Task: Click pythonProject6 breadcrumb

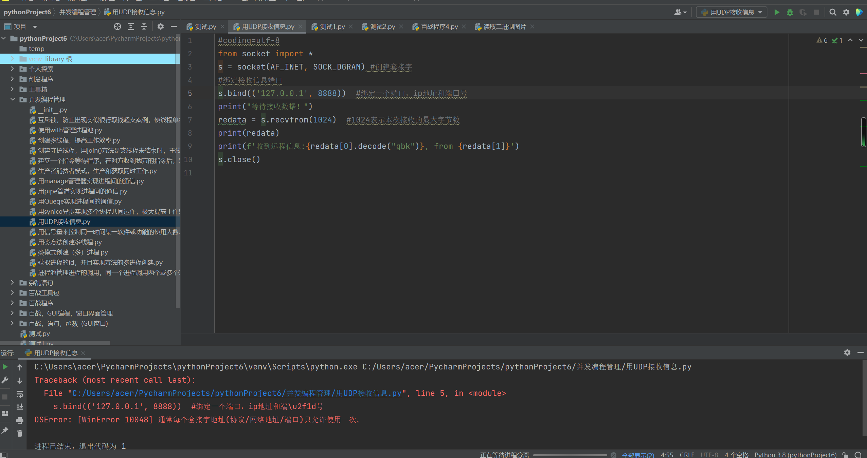Action: (x=27, y=12)
